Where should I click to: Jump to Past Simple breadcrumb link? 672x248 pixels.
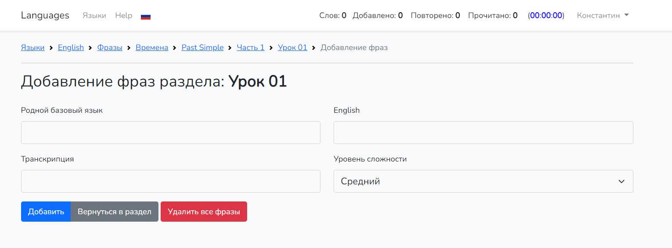coord(202,47)
